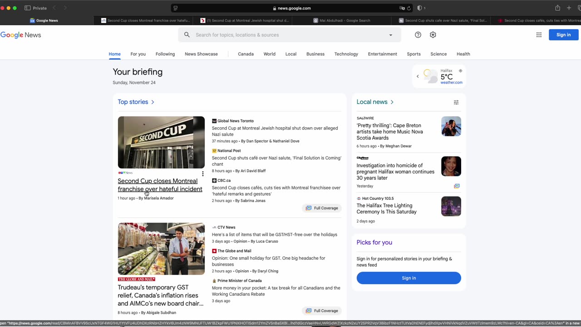Click the location target icon in weather widget

coord(460,71)
